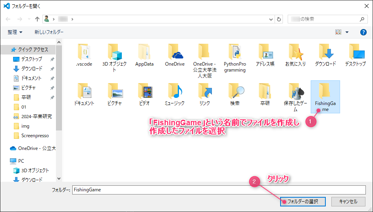Go up one folder level arrow
Viewport: 373px width, 212px height.
[x=37, y=19]
